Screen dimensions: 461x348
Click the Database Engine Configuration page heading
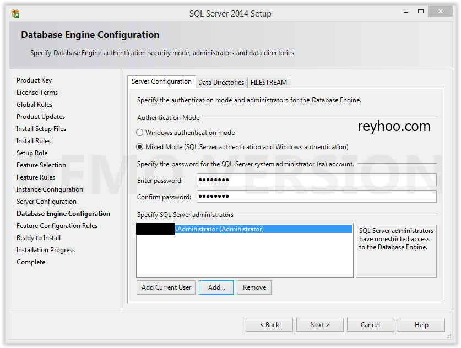pos(90,35)
